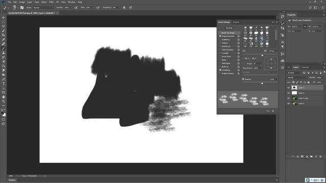
Task: Toggle the Scattering checkbox
Action: click(220, 40)
